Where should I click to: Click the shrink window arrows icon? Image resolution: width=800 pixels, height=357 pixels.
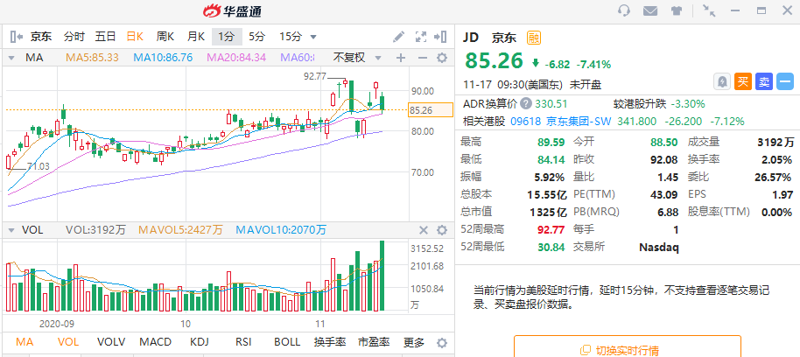coord(709,10)
